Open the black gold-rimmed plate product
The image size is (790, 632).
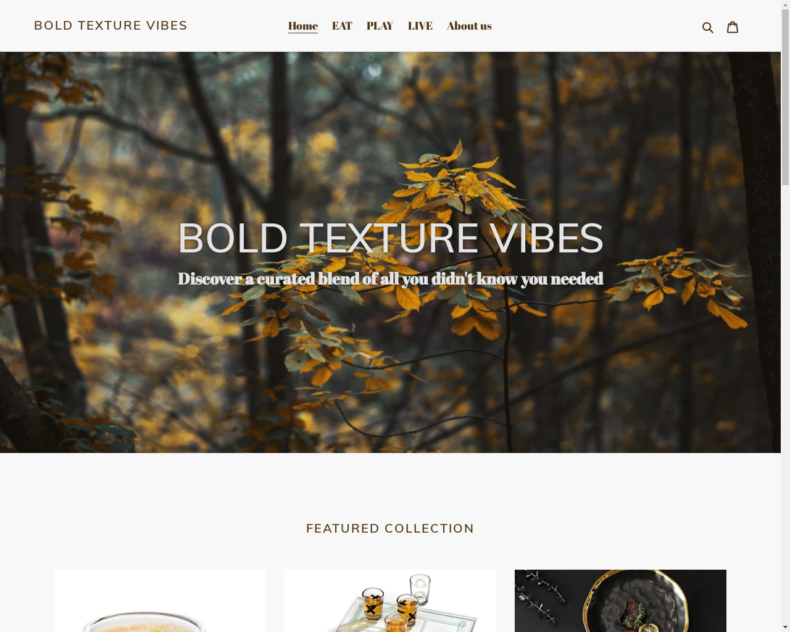pos(620,601)
